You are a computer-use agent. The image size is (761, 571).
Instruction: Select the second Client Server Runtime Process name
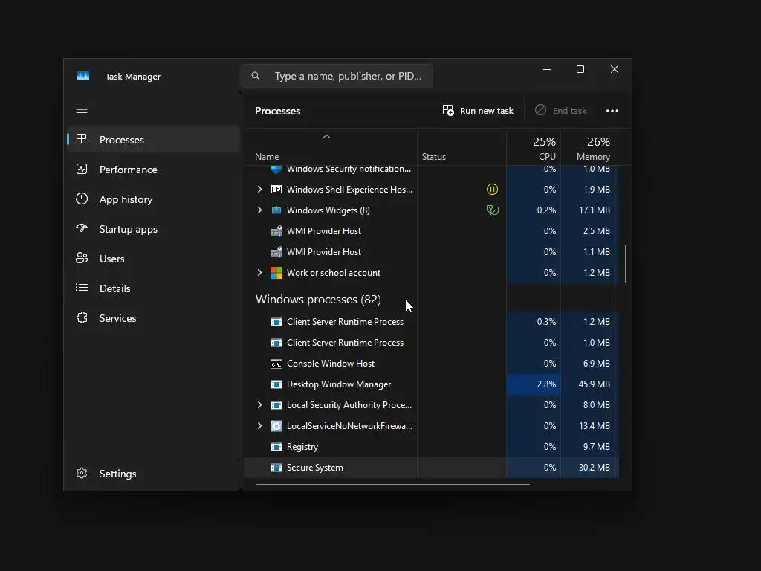[x=345, y=343]
